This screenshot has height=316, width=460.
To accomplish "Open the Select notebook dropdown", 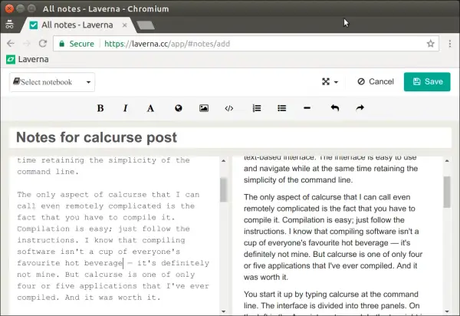I will pyautogui.click(x=52, y=82).
